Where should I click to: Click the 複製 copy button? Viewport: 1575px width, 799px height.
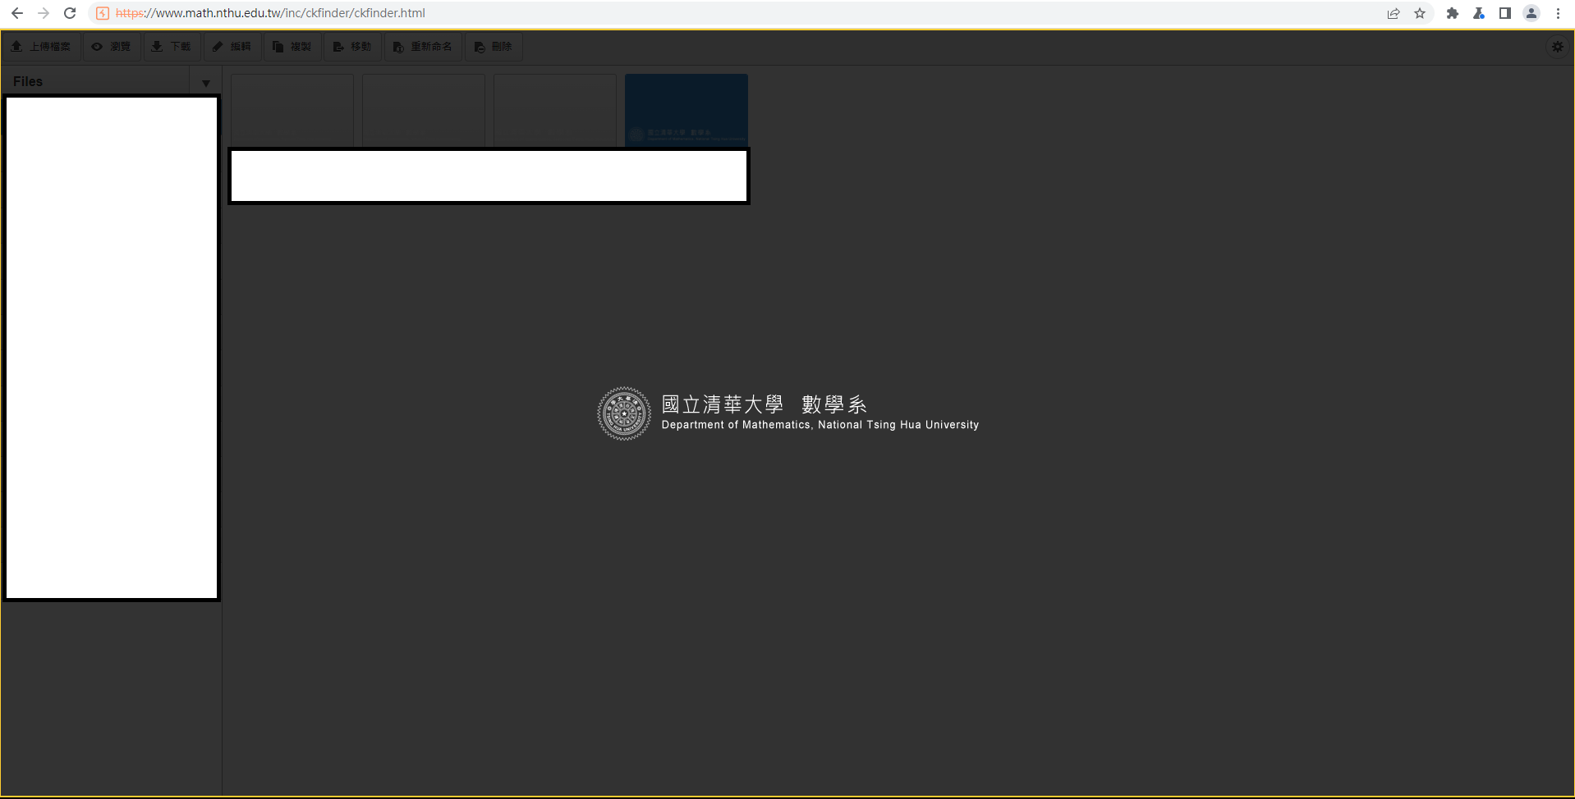(x=292, y=47)
